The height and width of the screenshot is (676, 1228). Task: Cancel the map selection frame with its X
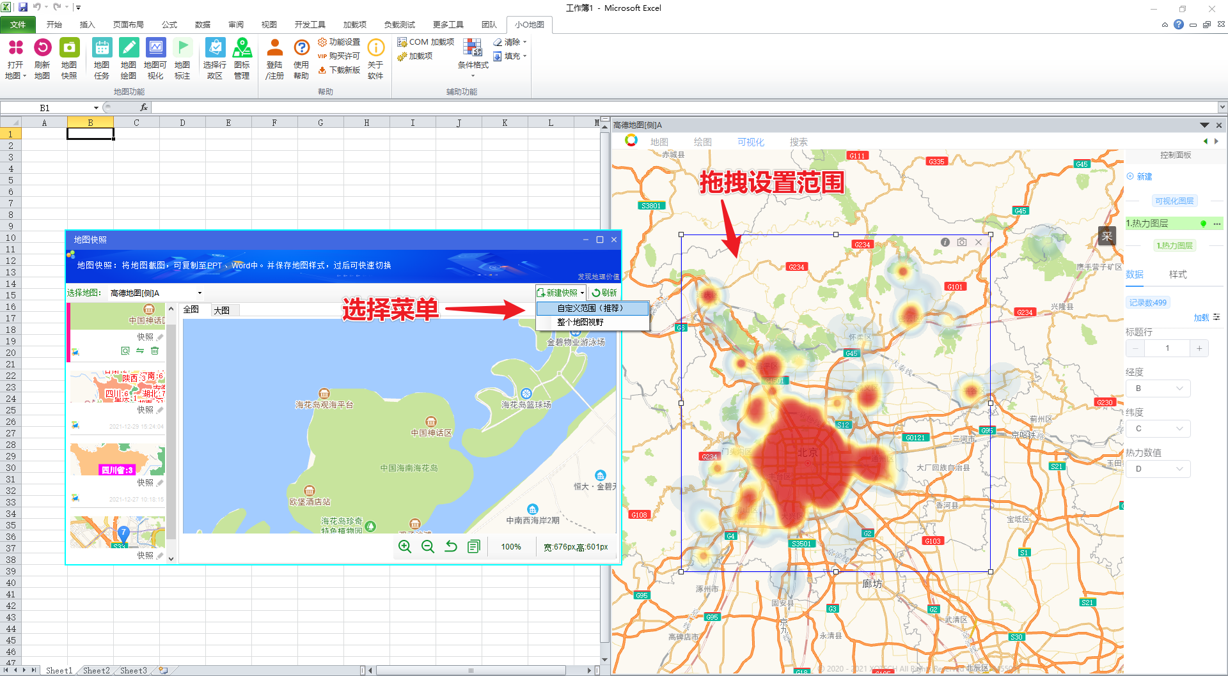pos(979,242)
